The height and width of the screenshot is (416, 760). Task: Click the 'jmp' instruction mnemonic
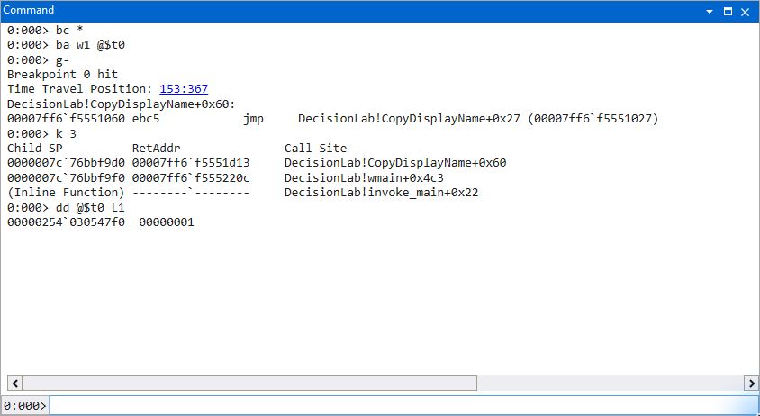[253, 119]
